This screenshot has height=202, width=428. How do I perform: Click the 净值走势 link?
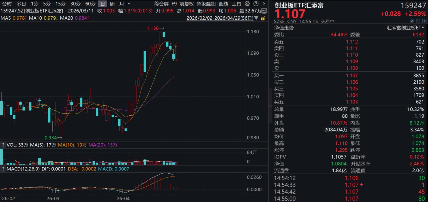[284, 28]
